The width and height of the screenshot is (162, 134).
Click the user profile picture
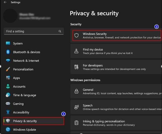(x=10, y=16)
